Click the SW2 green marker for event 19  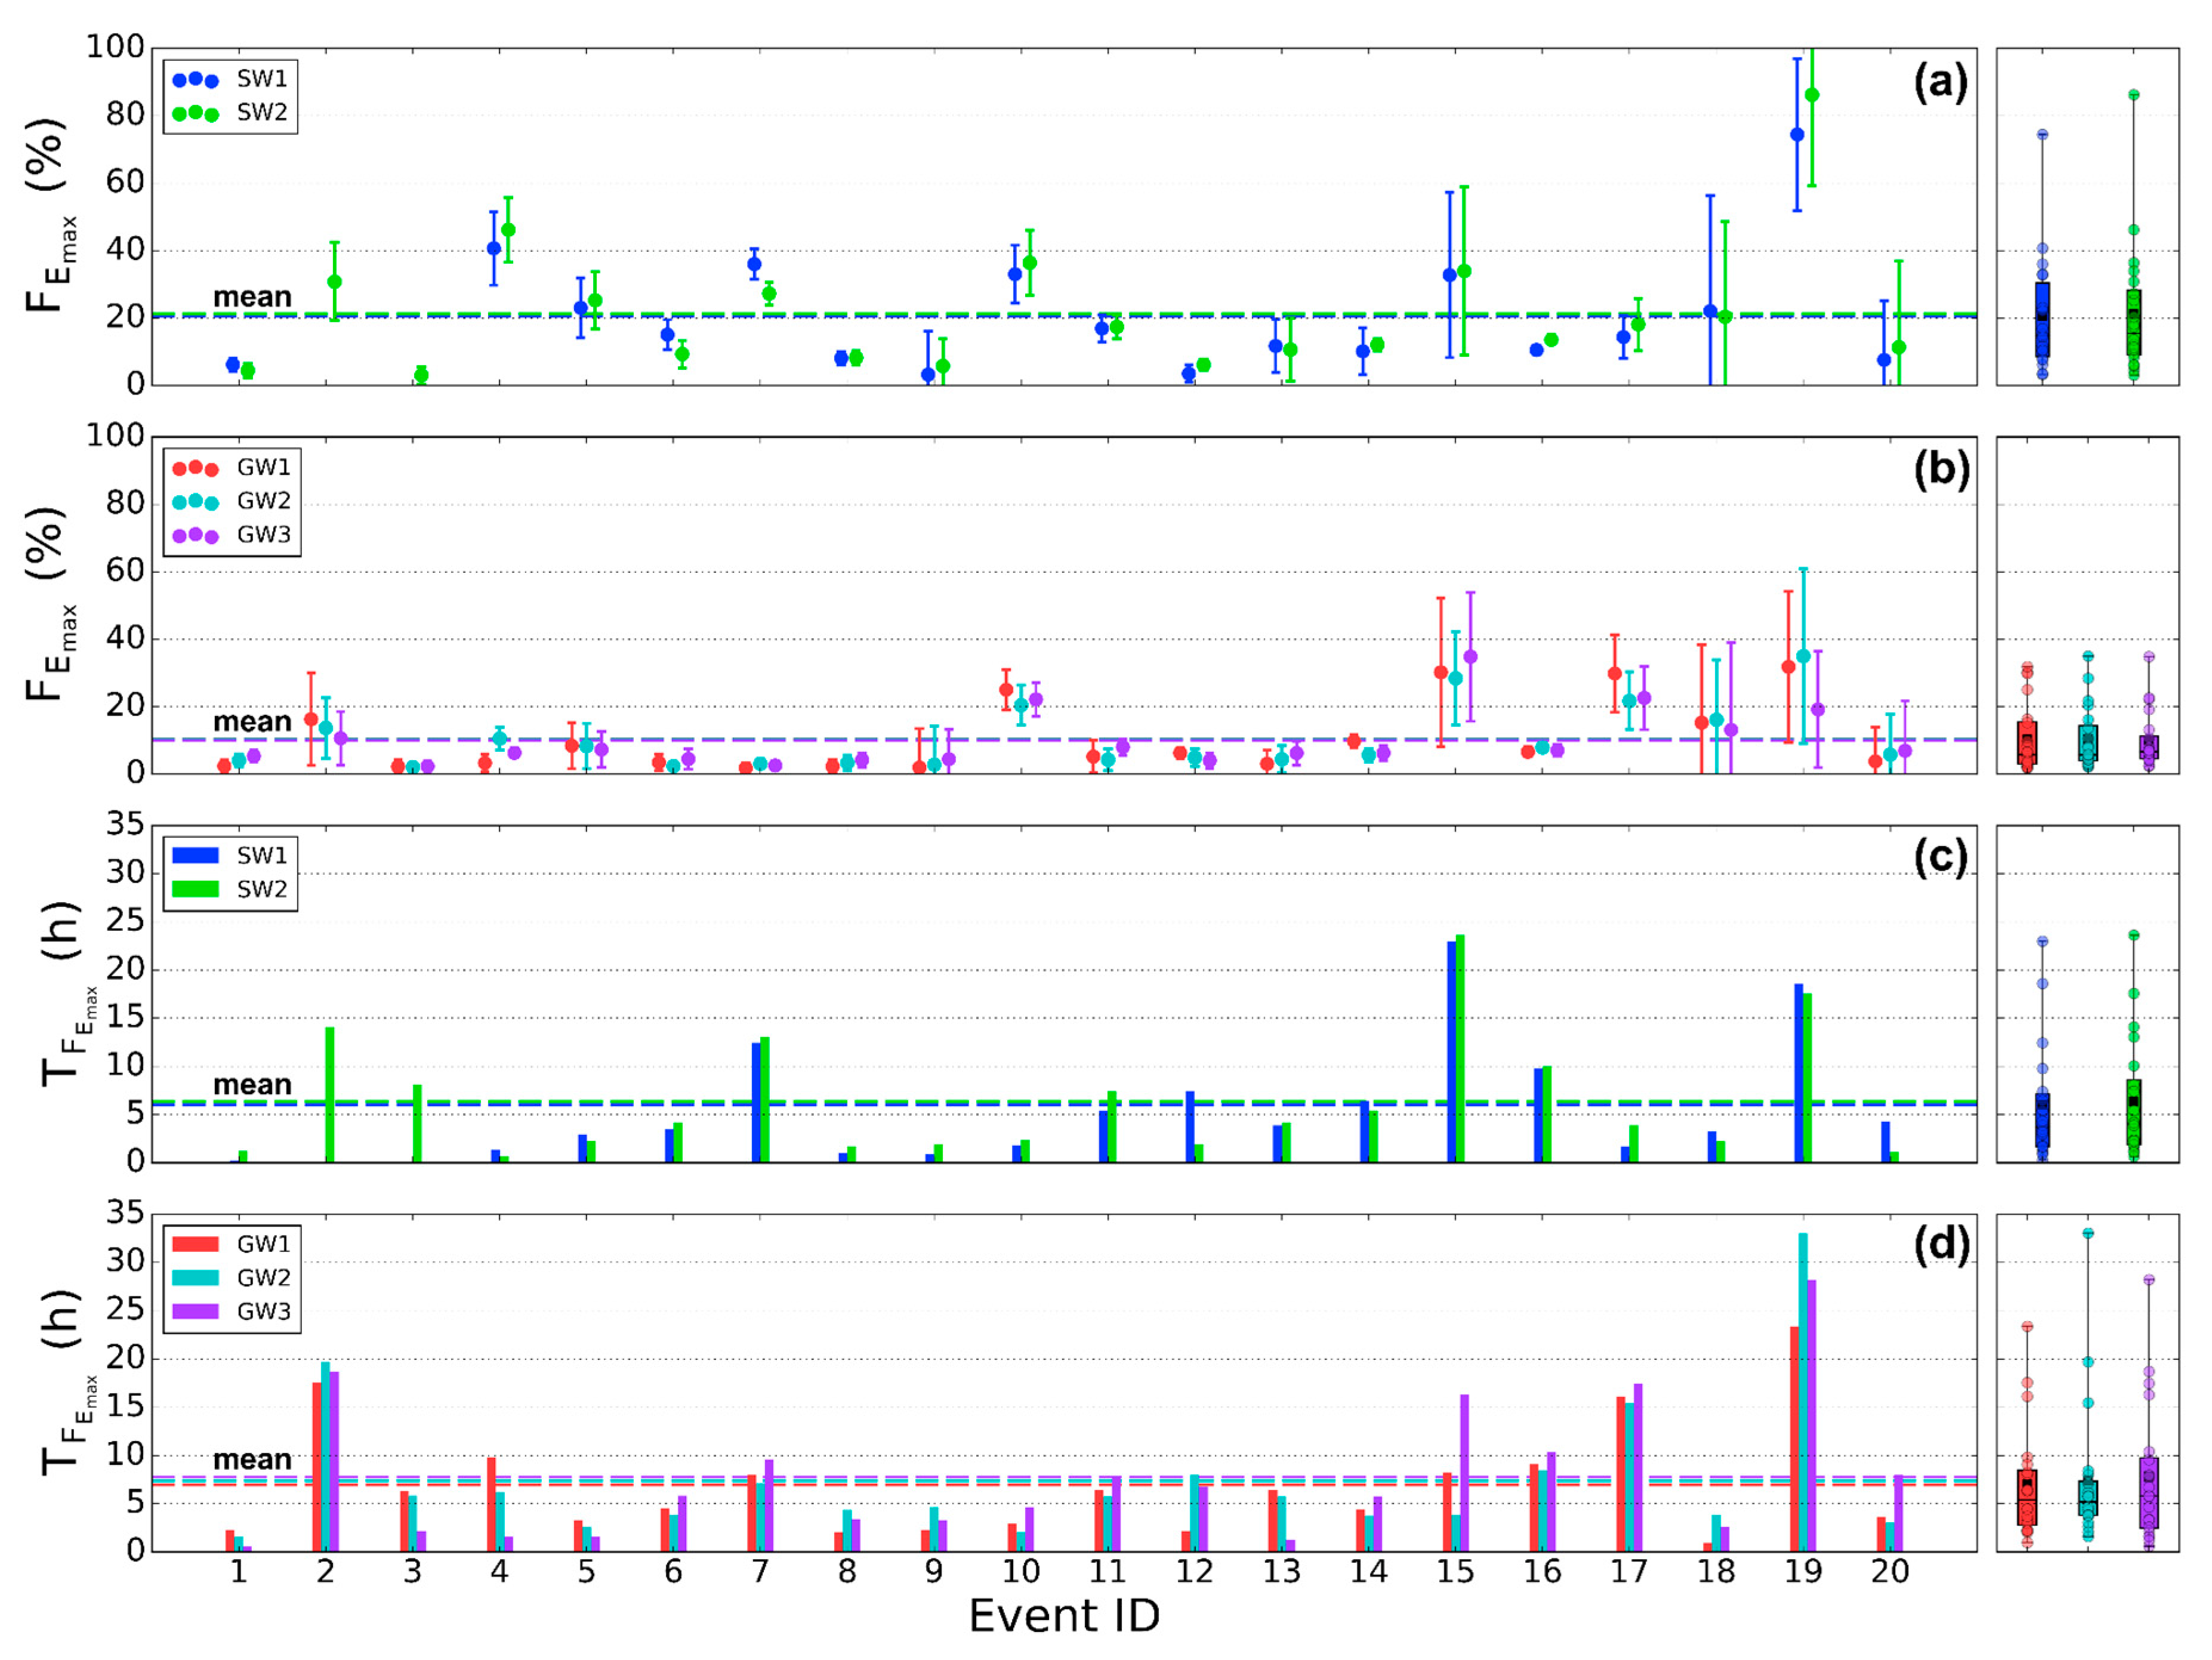point(1812,95)
